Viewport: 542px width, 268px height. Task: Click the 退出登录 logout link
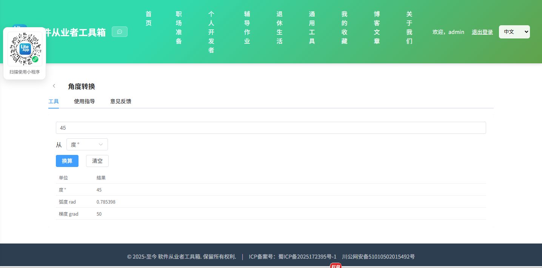(482, 32)
